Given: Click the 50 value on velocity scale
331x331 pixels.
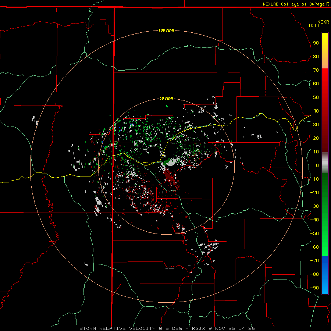Looking at the screenshot, I should click(x=316, y=97).
